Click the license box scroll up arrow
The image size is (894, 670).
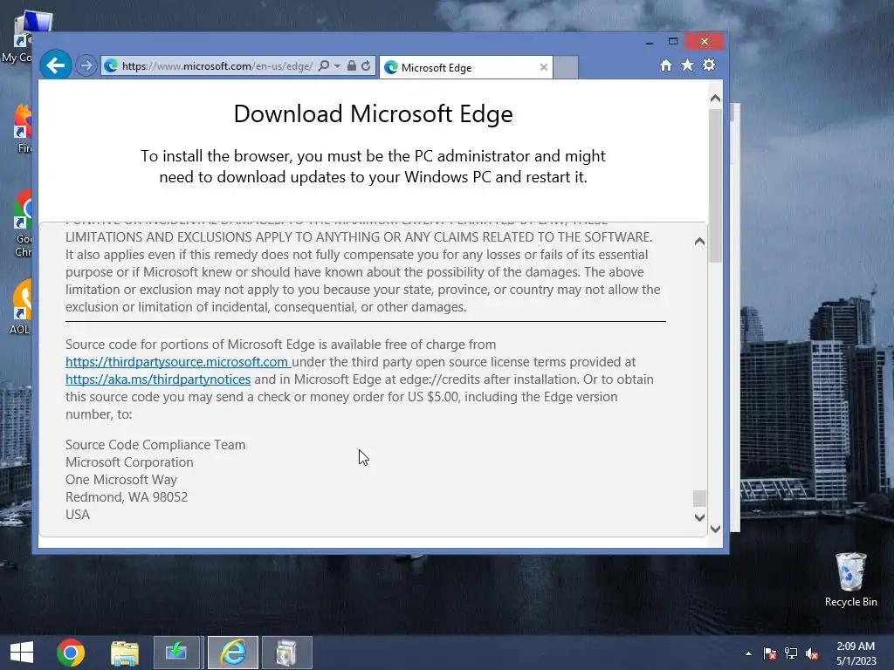pyautogui.click(x=699, y=242)
